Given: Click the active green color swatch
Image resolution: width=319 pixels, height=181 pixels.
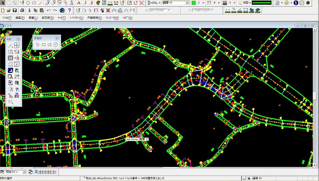Looking at the screenshot, I should pyautogui.click(x=194, y=3).
